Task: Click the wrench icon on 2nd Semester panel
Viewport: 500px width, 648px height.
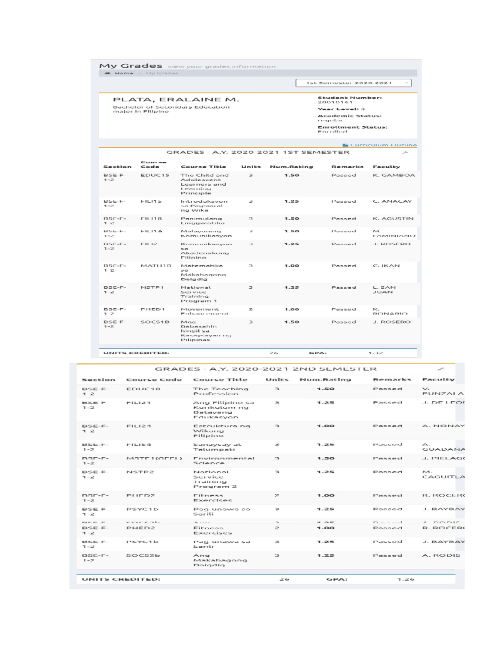Action: pos(441,369)
